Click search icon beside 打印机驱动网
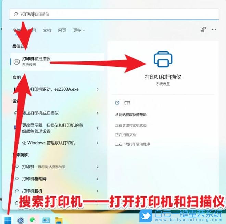Image resolution: width=226 pixels, height=224 pixels. 17,179
